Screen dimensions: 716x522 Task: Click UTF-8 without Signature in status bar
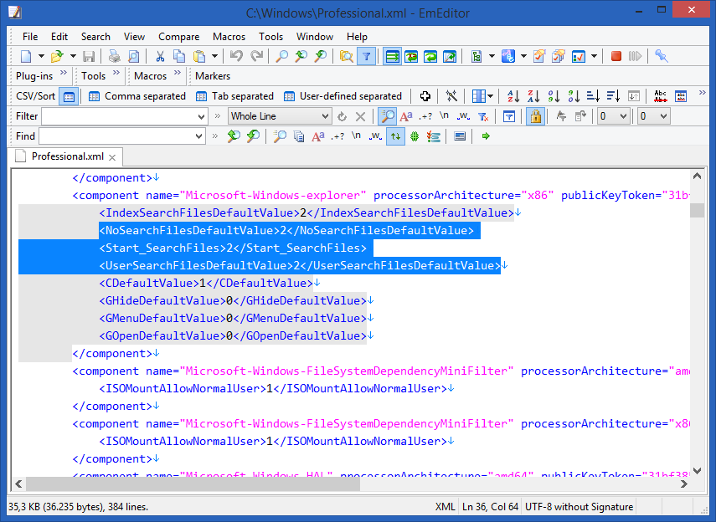click(x=579, y=507)
